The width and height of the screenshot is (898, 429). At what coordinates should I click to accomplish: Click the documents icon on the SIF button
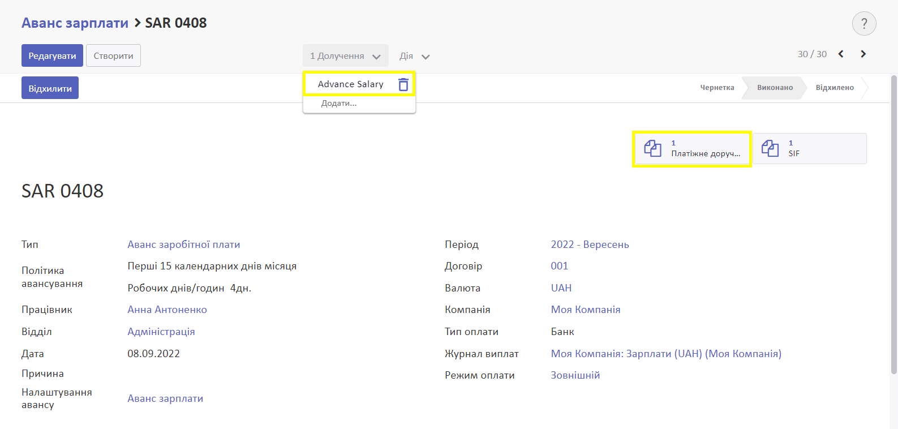coord(770,149)
